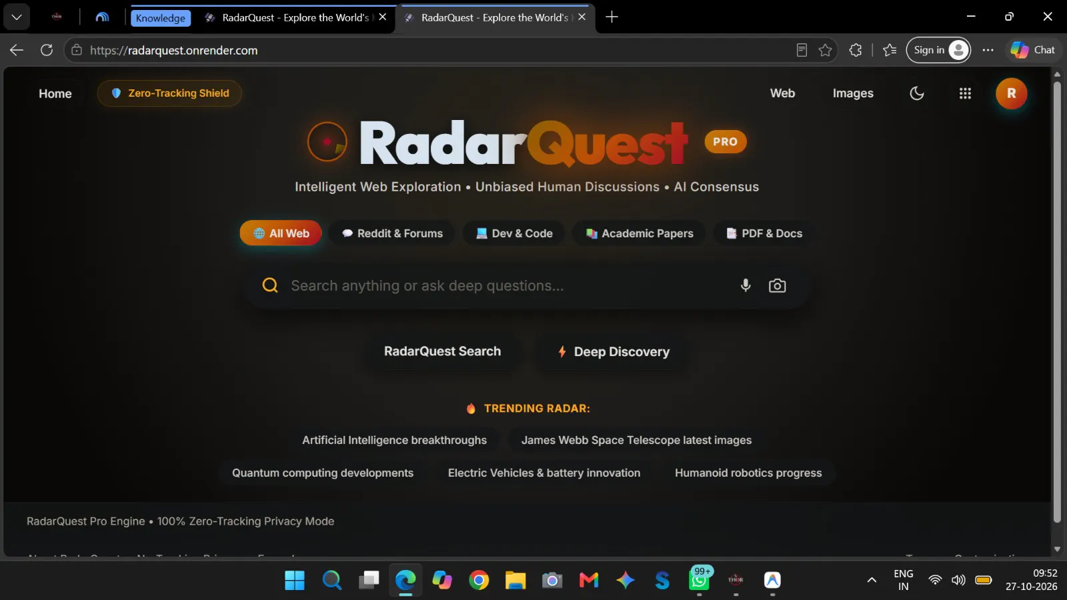Open Task View on taskbar
Image resolution: width=1067 pixels, height=600 pixels.
pos(368,580)
